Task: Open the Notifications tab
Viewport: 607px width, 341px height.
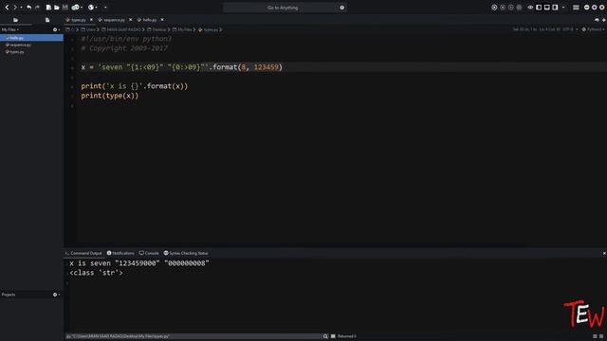Action: pyautogui.click(x=120, y=253)
